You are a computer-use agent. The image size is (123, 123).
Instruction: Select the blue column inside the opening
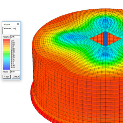tap(105, 39)
